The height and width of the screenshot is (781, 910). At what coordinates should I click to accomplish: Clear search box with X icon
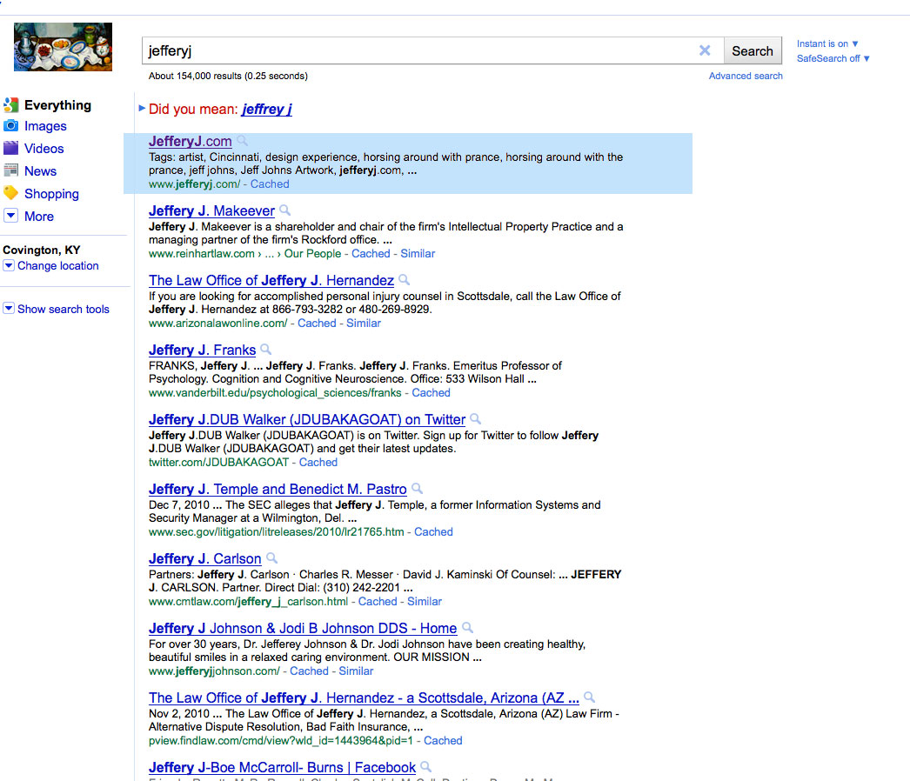click(705, 50)
